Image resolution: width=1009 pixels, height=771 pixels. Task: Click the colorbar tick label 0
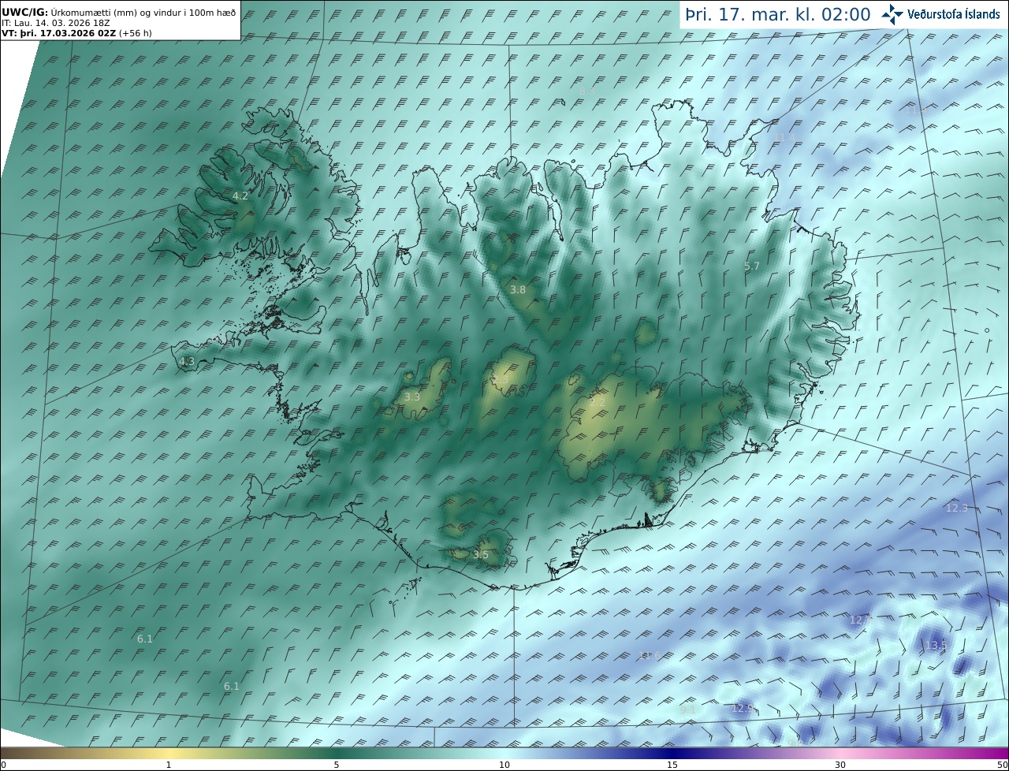point(3,765)
